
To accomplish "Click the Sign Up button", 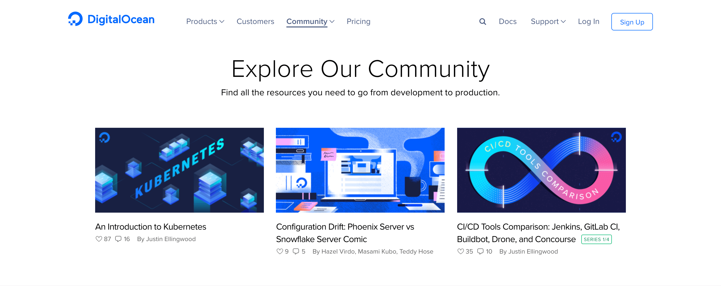I will pyautogui.click(x=632, y=21).
